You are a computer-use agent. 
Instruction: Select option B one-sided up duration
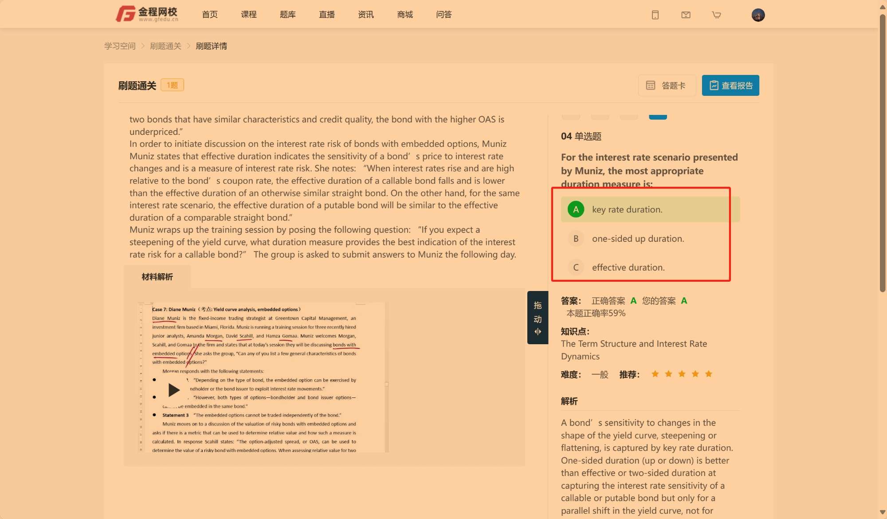(638, 239)
